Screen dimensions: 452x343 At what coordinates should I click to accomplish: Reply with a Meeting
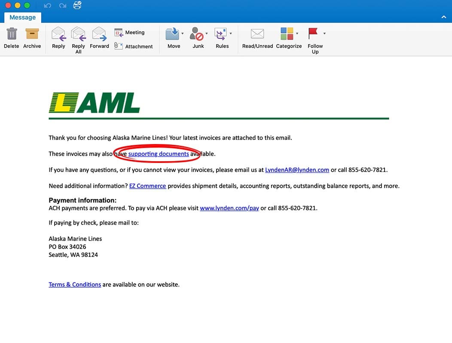(129, 33)
